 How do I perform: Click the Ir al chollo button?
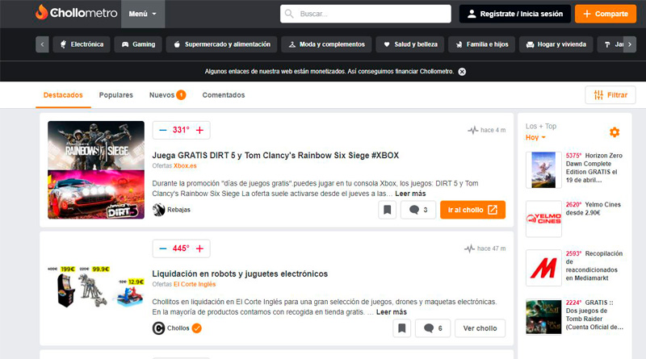472,210
